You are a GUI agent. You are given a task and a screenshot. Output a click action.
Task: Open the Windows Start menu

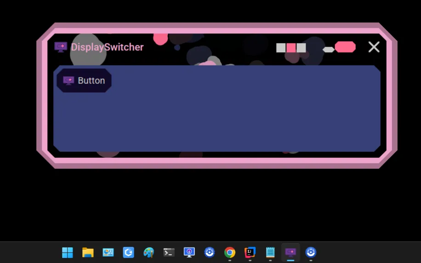(x=68, y=252)
